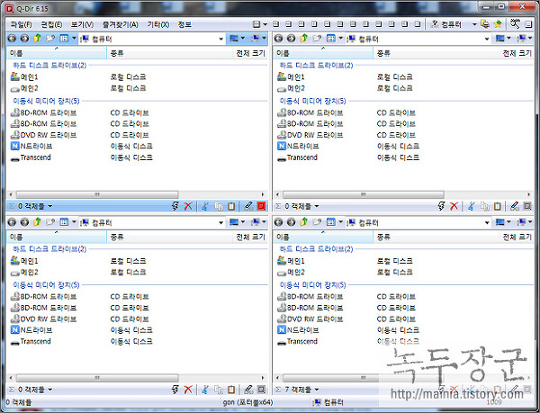Viewport: 540px width, 413px height.
Task: Click red X delete icon in top-right pane
Action: pos(454,206)
